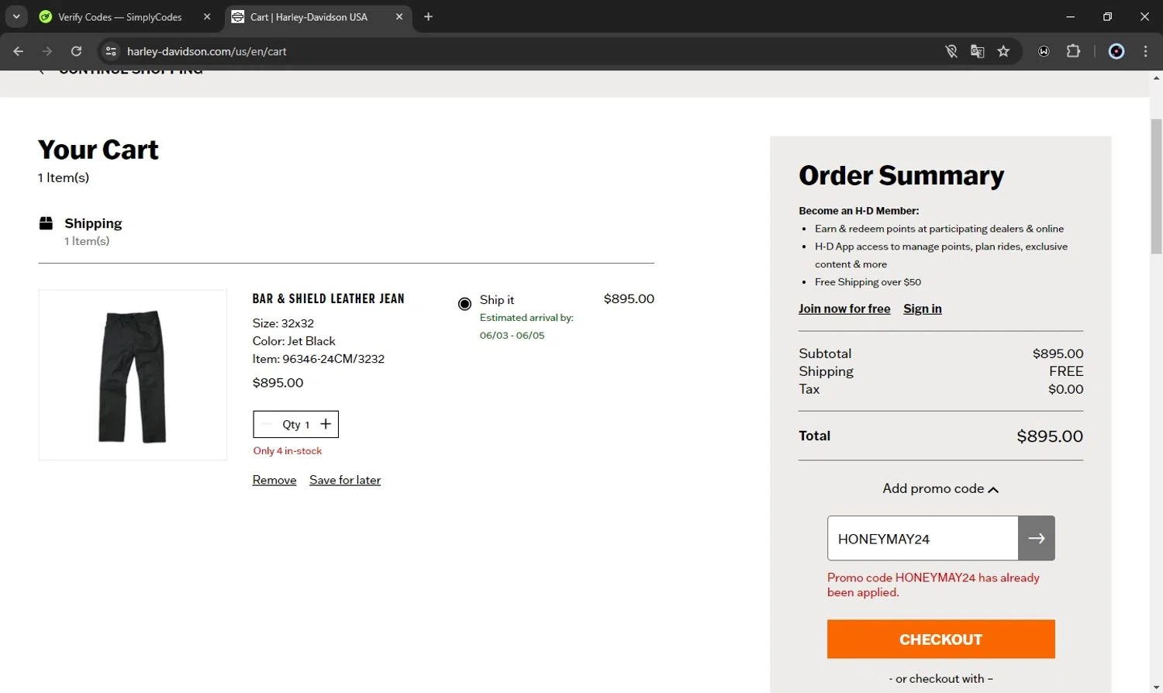Increase quantity with the plus button
The image size is (1163, 693).
click(326, 424)
